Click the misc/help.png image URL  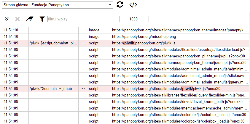(144, 37)
